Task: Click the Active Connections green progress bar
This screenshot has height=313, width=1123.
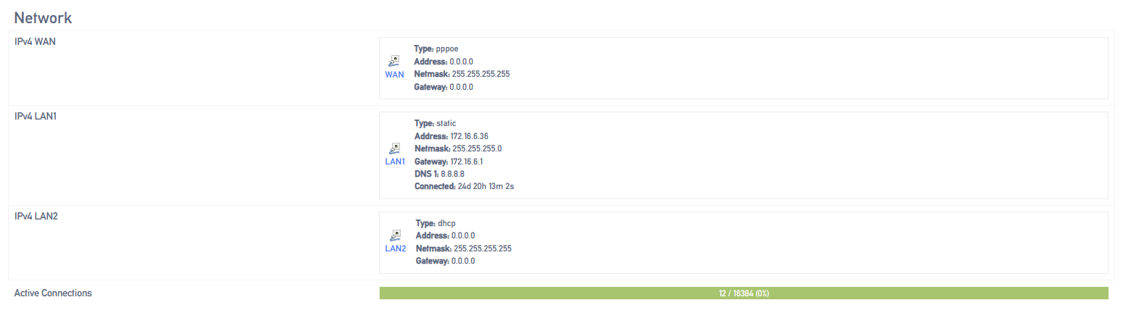Action: 743,293
